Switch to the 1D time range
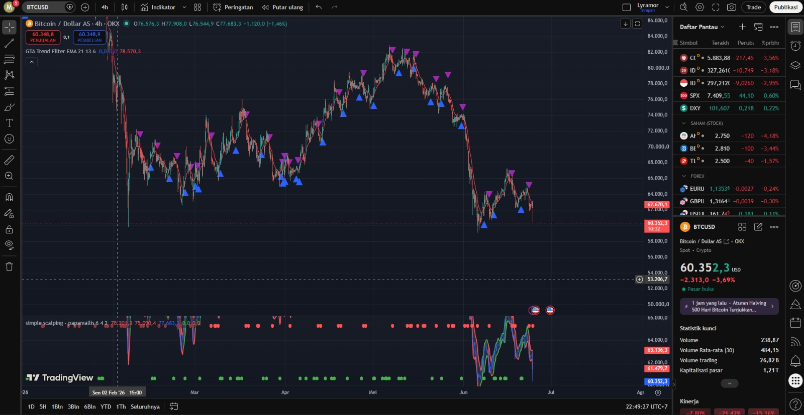Viewport: 804px width, 415px height. [x=31, y=406]
